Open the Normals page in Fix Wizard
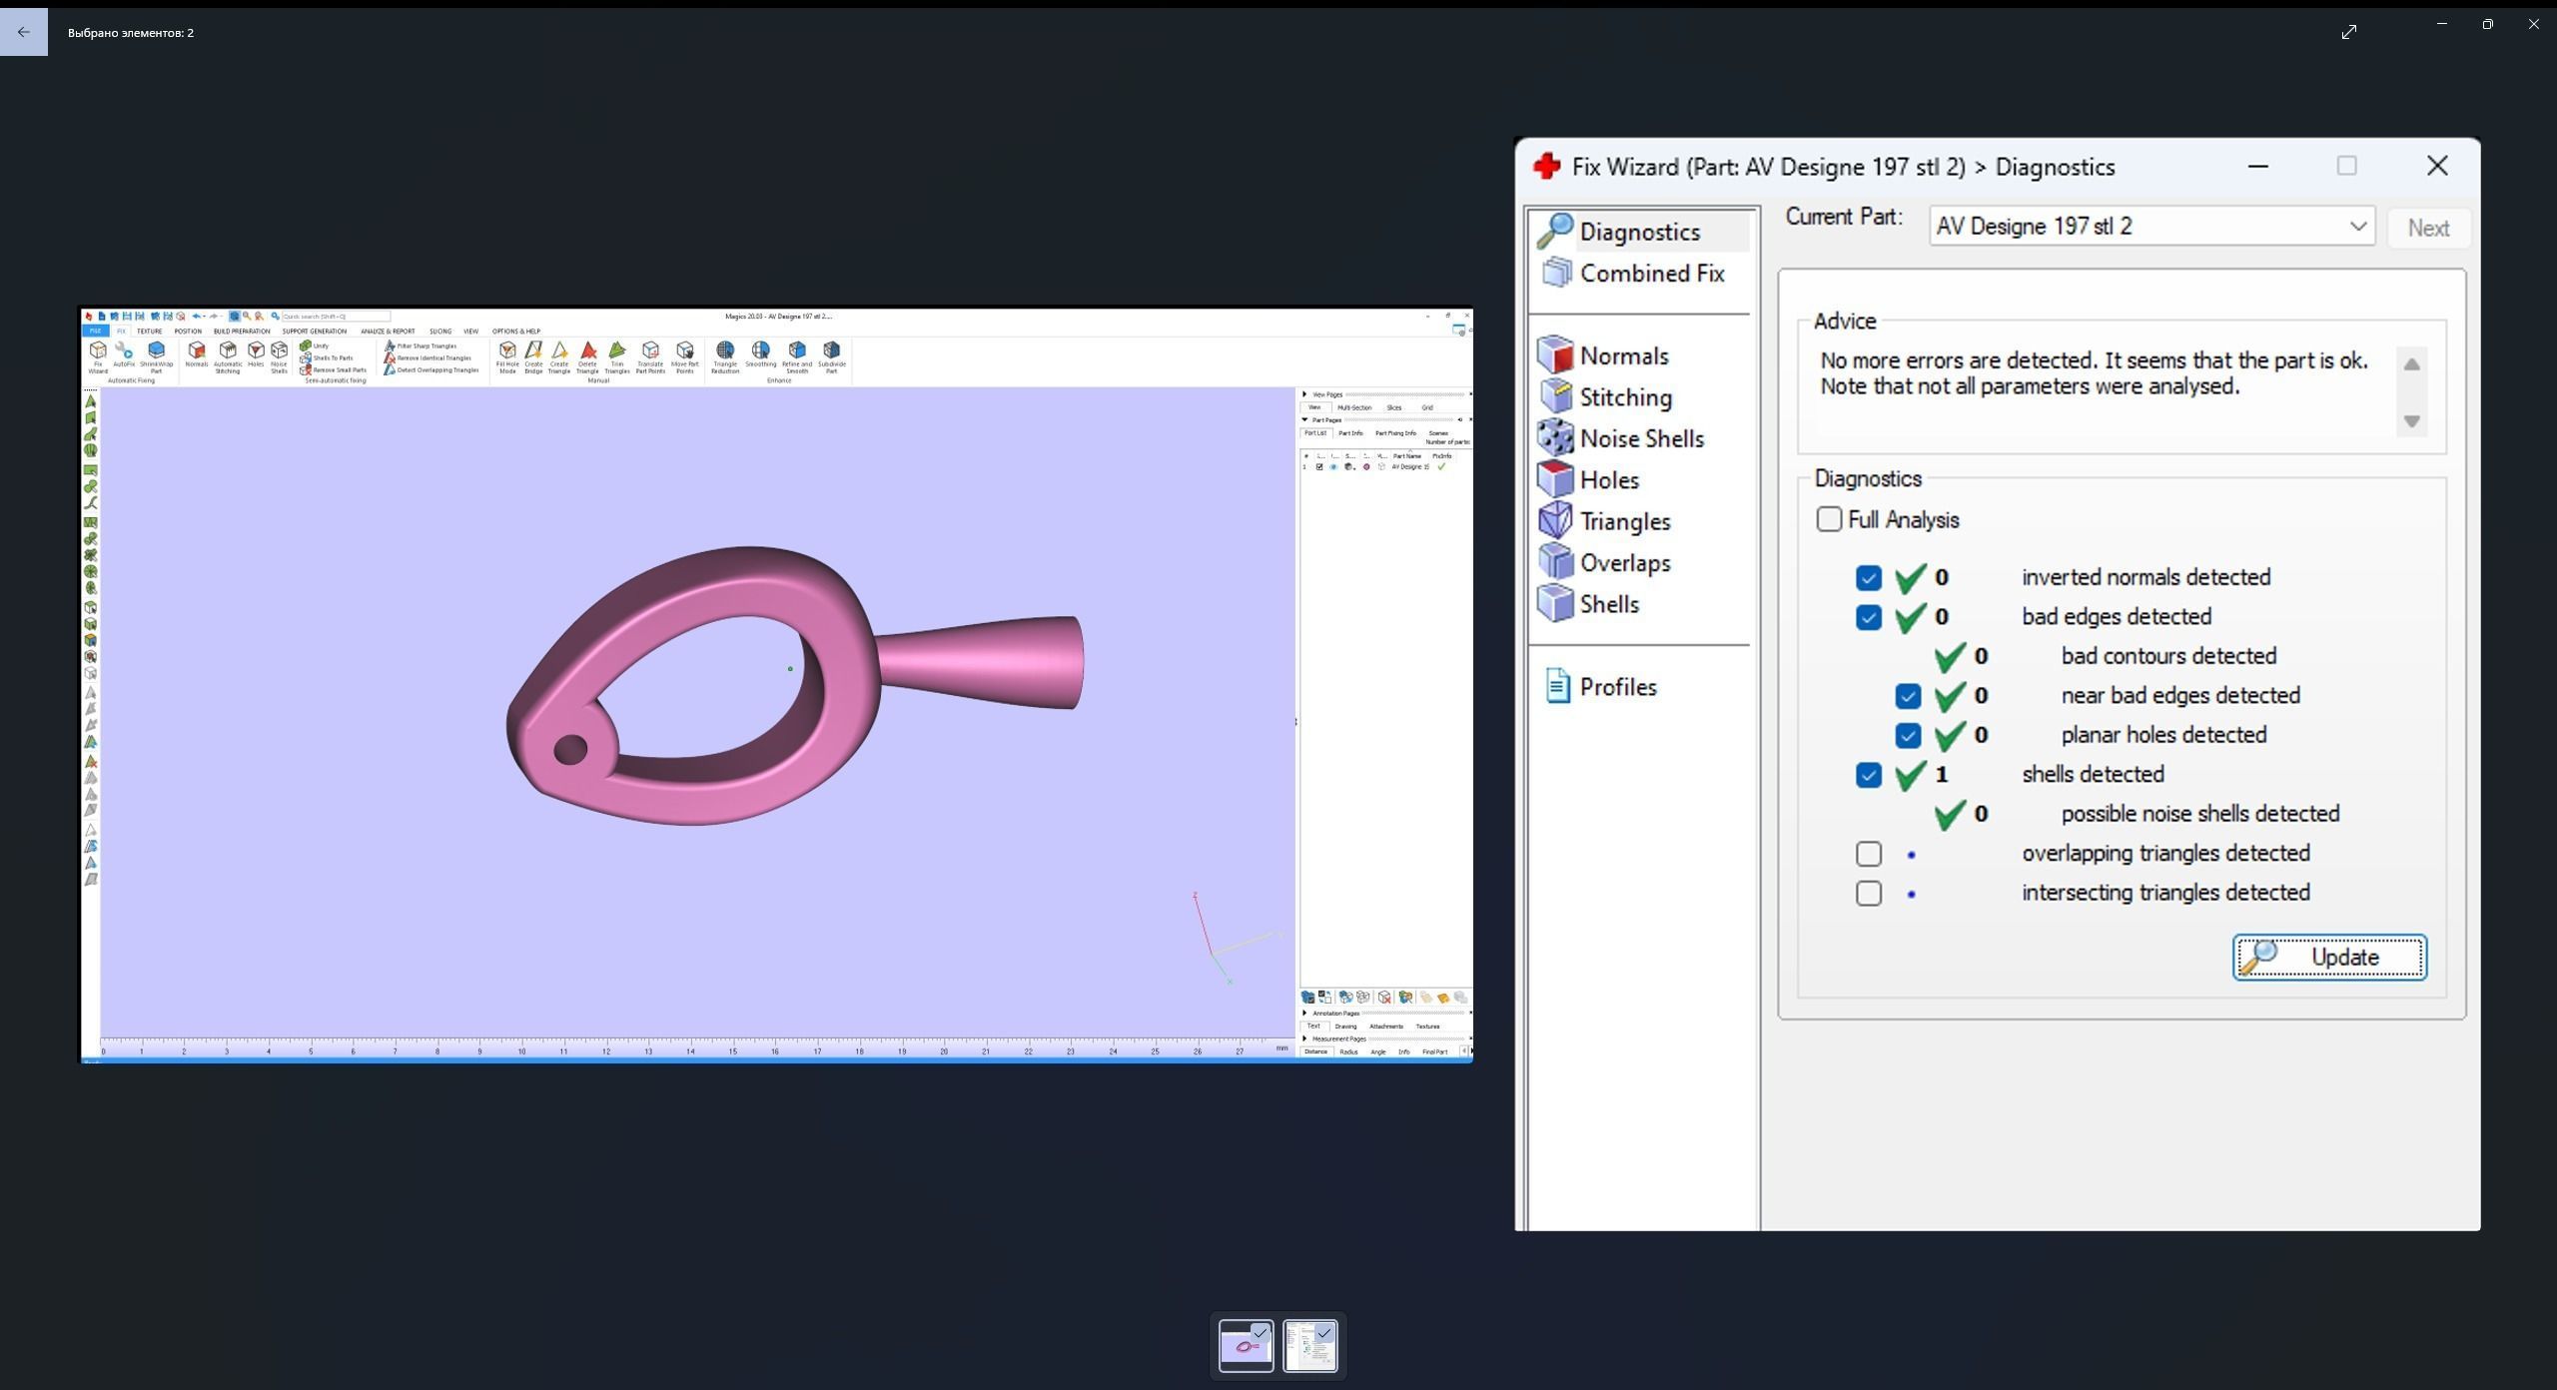 (1622, 355)
